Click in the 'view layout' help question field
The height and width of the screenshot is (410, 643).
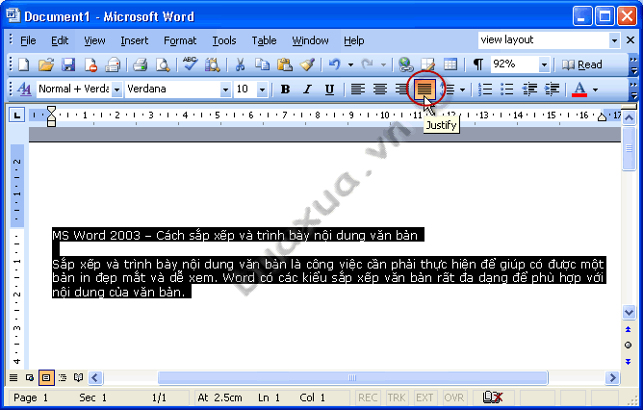(x=543, y=40)
